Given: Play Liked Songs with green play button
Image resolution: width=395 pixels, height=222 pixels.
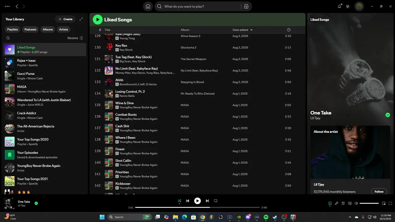Looking at the screenshot, I should tap(98, 19).
